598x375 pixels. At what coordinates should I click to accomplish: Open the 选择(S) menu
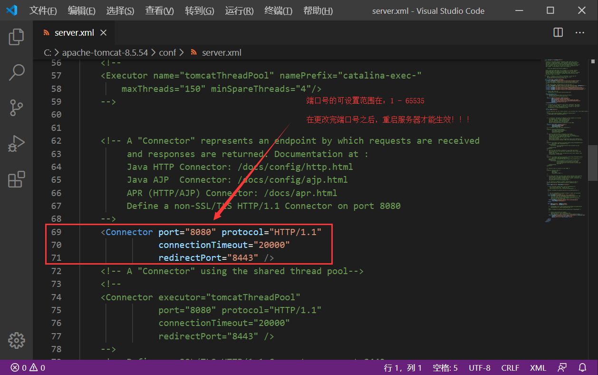(120, 10)
